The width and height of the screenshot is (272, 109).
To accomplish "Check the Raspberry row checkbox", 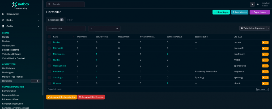I will (x=49, y=72).
